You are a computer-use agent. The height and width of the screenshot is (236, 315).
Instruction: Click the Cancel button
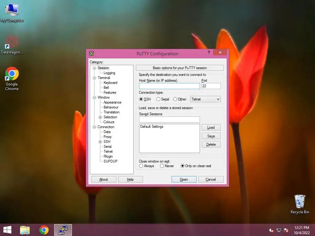(211, 179)
